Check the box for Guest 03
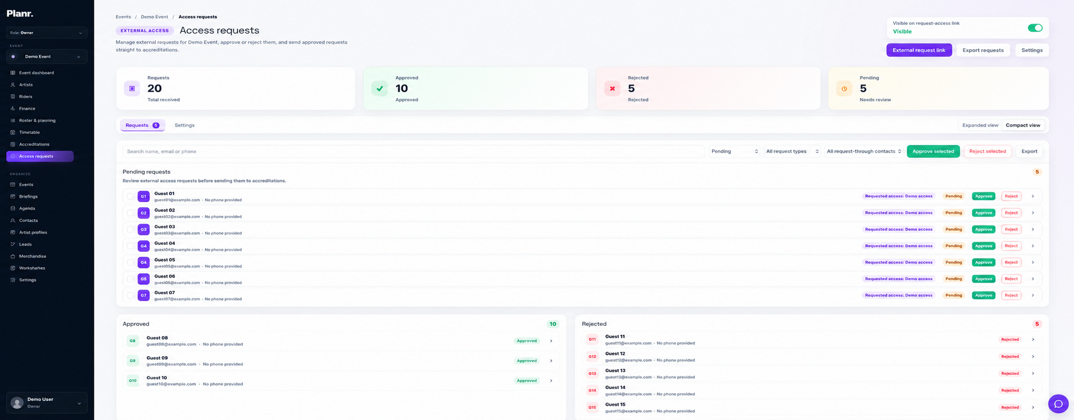This screenshot has width=1074, height=420. click(130, 230)
